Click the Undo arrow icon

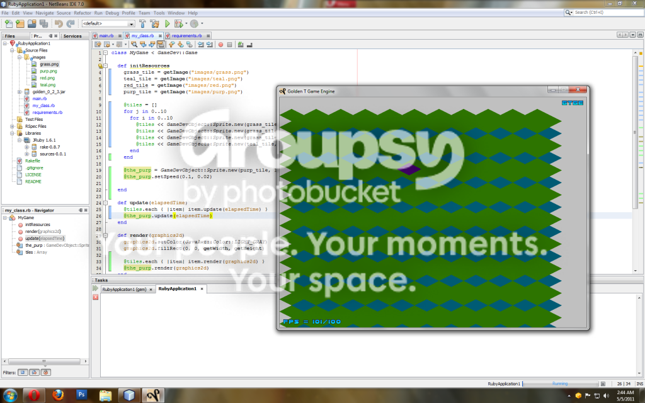click(59, 24)
